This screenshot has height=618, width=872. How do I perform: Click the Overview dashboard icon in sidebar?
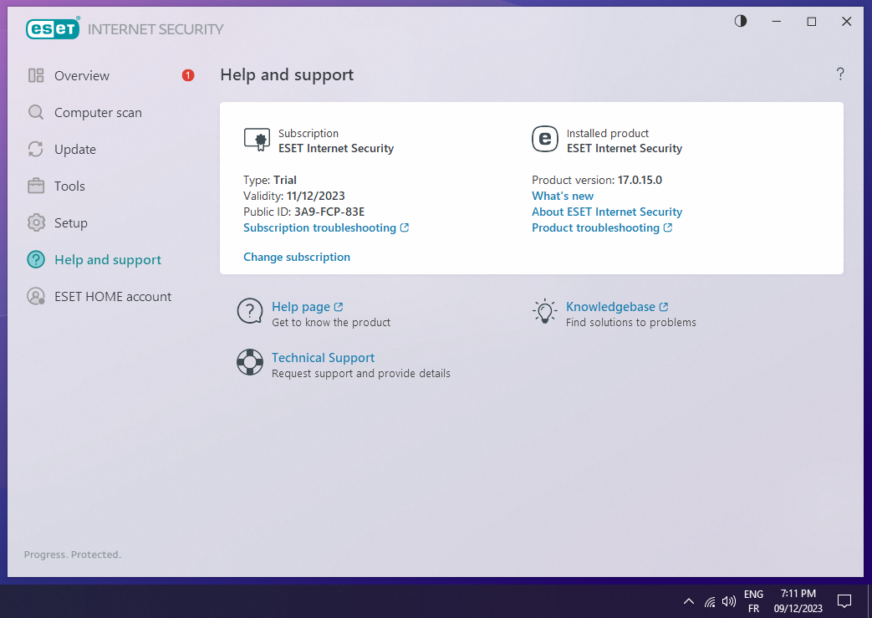[x=36, y=75]
